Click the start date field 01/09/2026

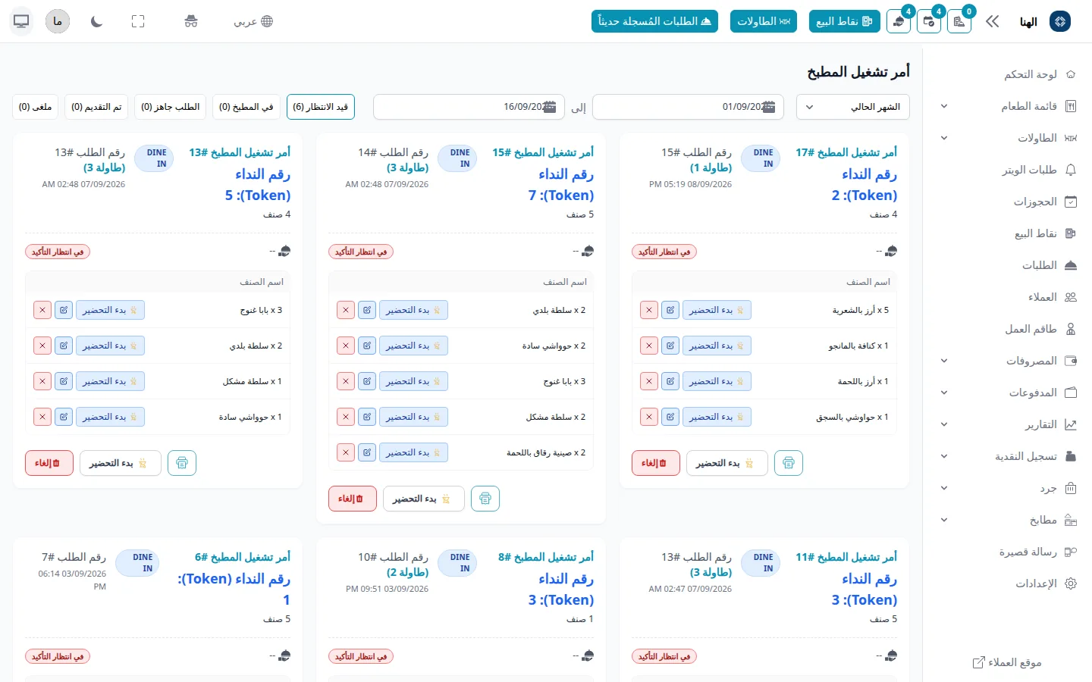click(689, 107)
